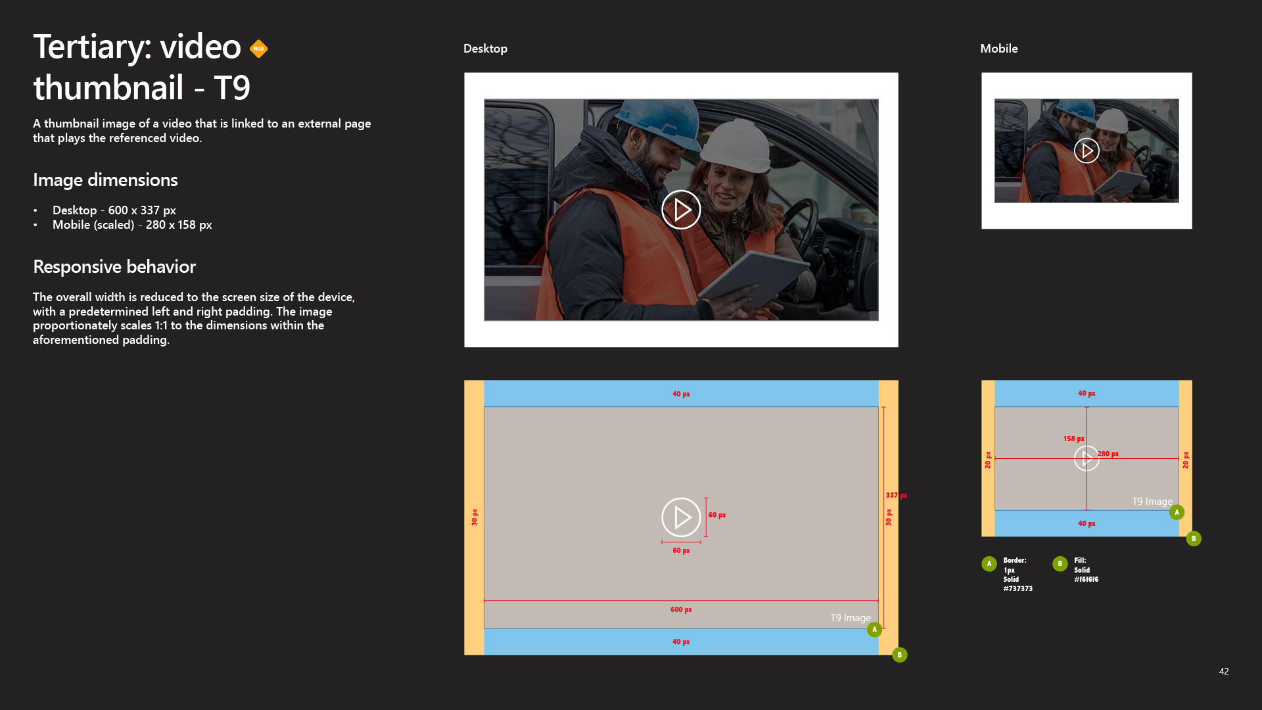Select the Mobile heading label

998,49
